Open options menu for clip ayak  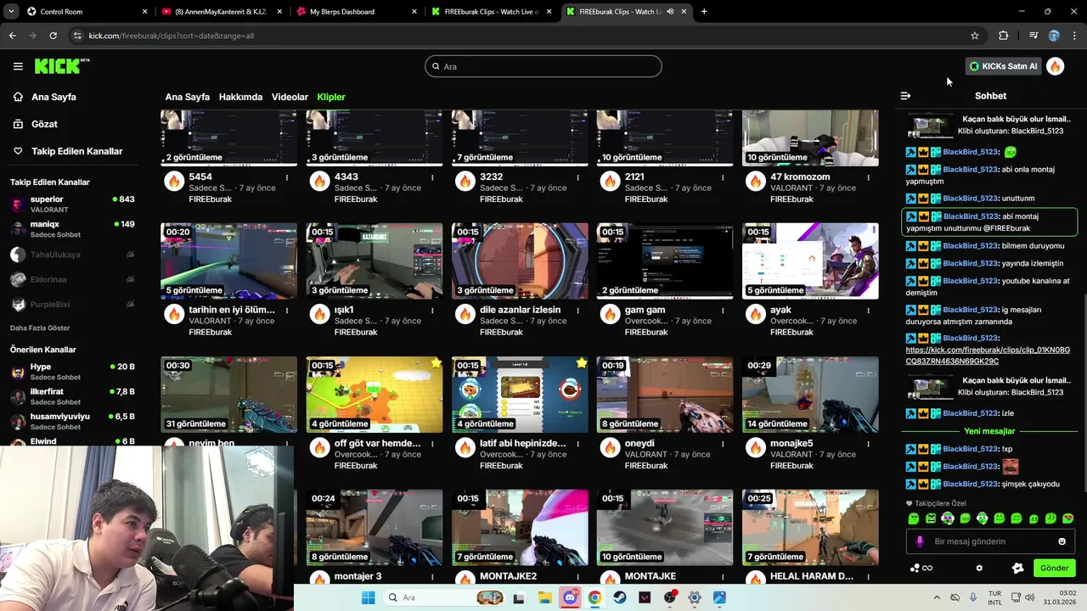868,311
